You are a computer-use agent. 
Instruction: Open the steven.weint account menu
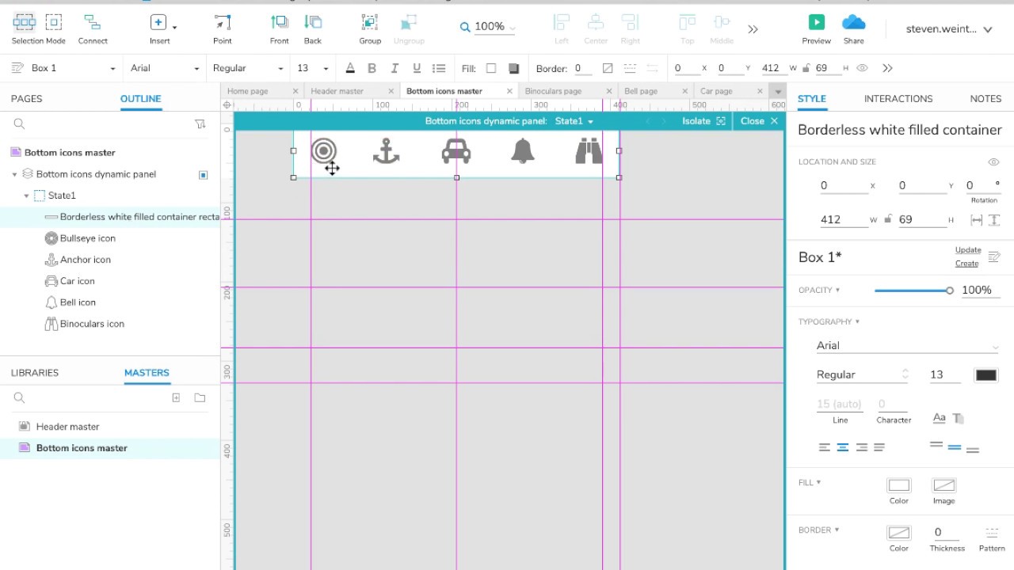click(949, 29)
